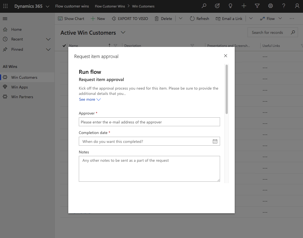Viewport: 303px width, 238px height.
Task: Open the filter funnel icon in the header
Action: click(257, 6)
